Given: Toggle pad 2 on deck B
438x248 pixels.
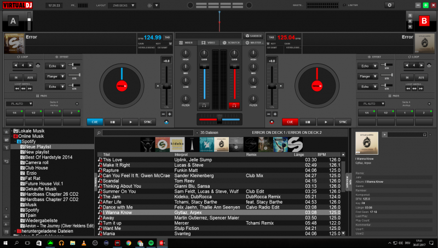Looking at the screenshot, I should [x=424, y=113].
